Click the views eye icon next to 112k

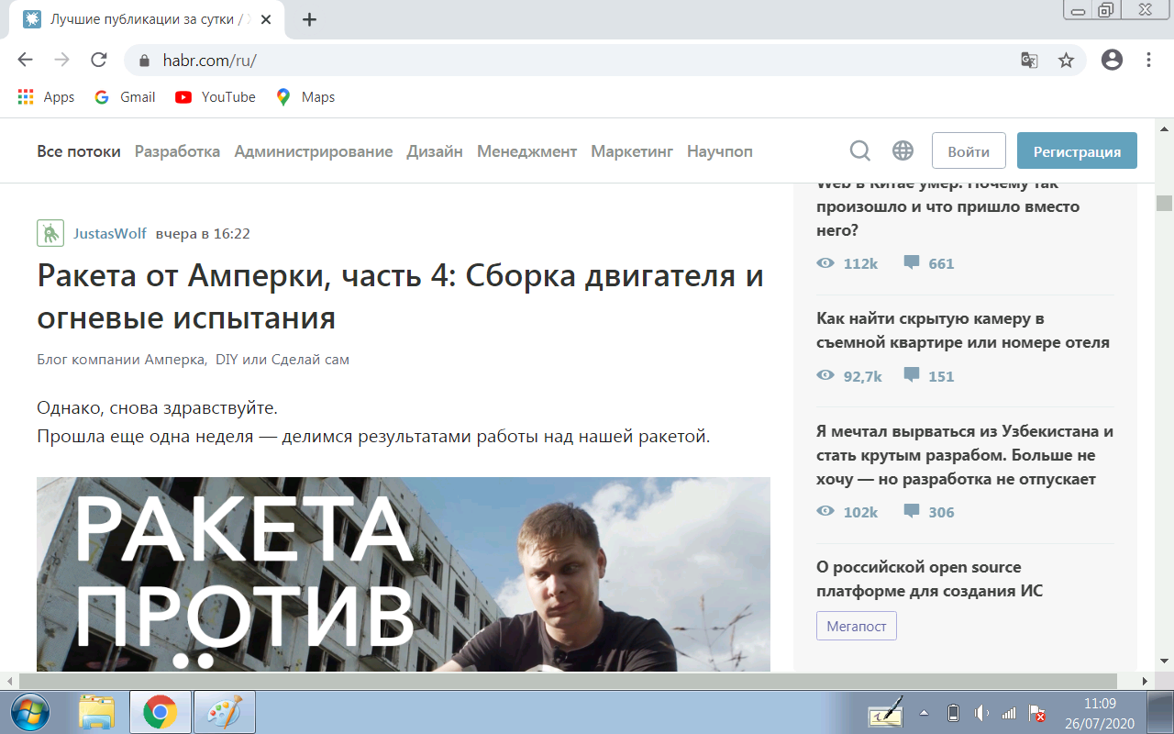tap(824, 263)
